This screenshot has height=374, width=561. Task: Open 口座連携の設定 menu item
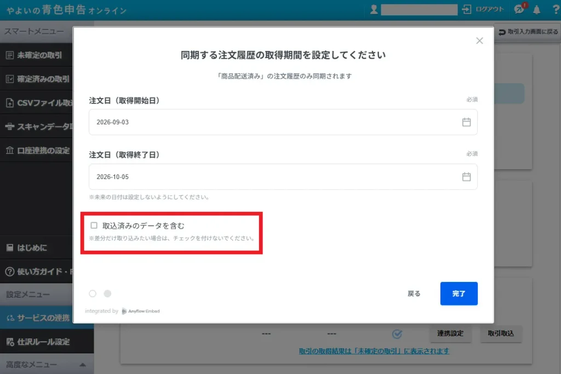(x=36, y=151)
